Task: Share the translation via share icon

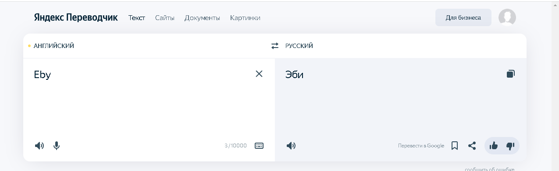Action: coord(472,146)
